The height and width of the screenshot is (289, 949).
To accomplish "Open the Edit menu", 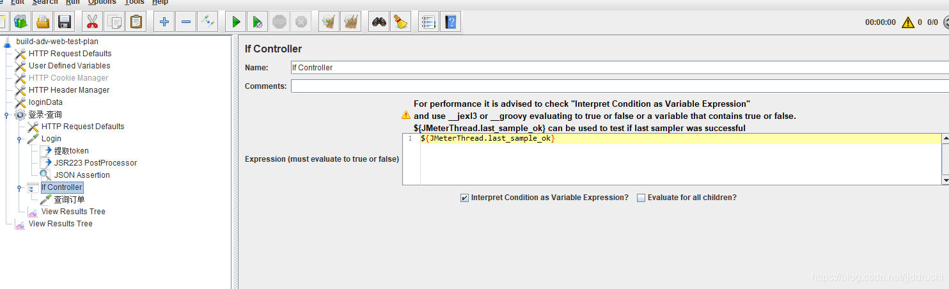I will click(17, 2).
